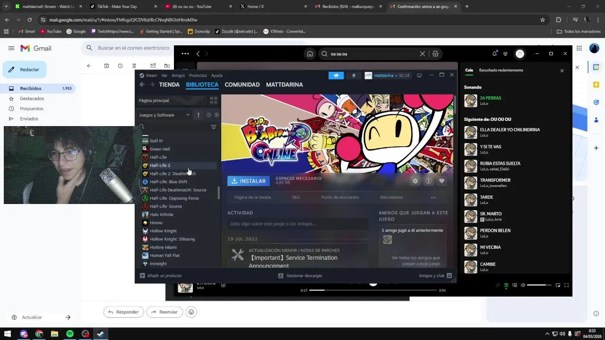
Task: Open game settings gear for Super Bomberman
Action: (415, 181)
